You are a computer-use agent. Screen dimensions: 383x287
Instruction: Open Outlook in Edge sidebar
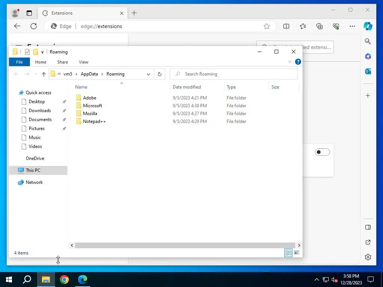[x=368, y=71]
